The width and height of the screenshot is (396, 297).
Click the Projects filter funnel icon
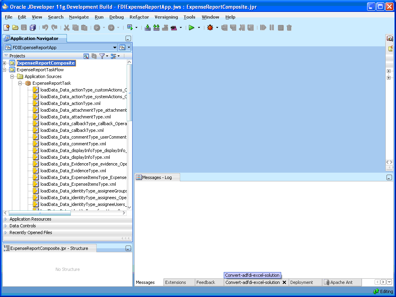pyautogui.click(x=102, y=56)
